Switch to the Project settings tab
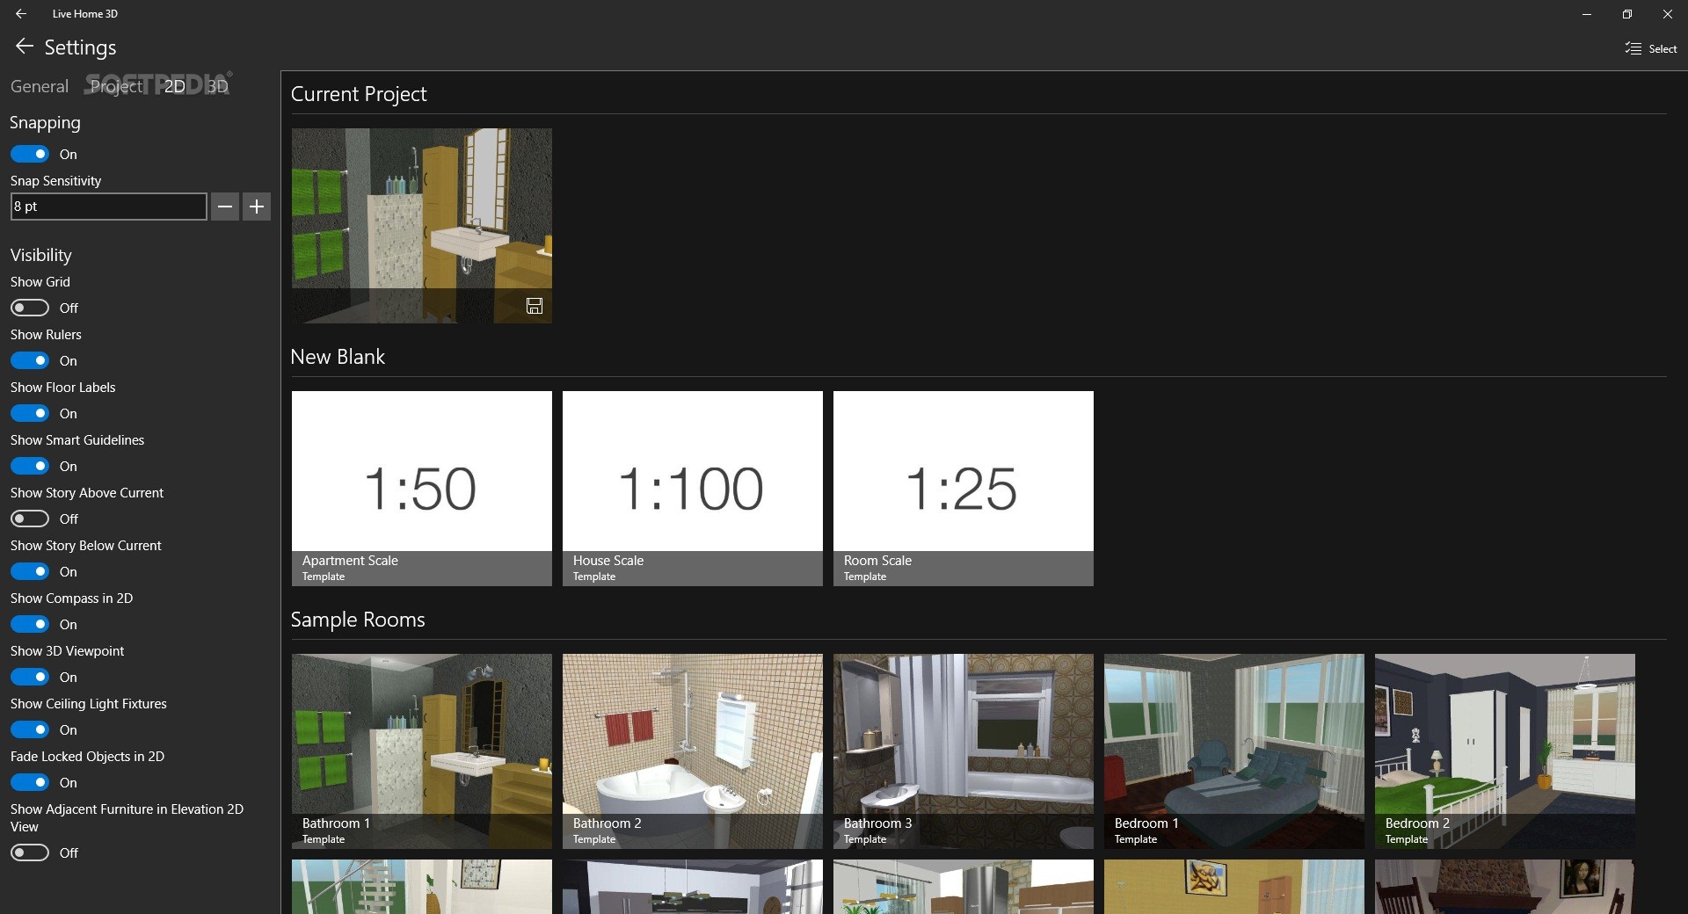1688x914 pixels. (116, 86)
